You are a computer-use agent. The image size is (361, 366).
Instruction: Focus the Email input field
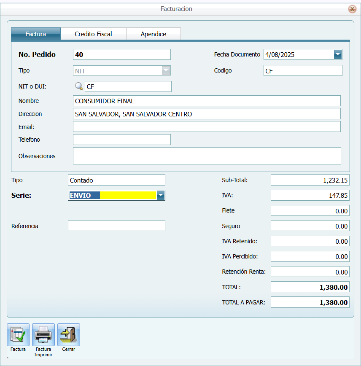[x=206, y=127]
